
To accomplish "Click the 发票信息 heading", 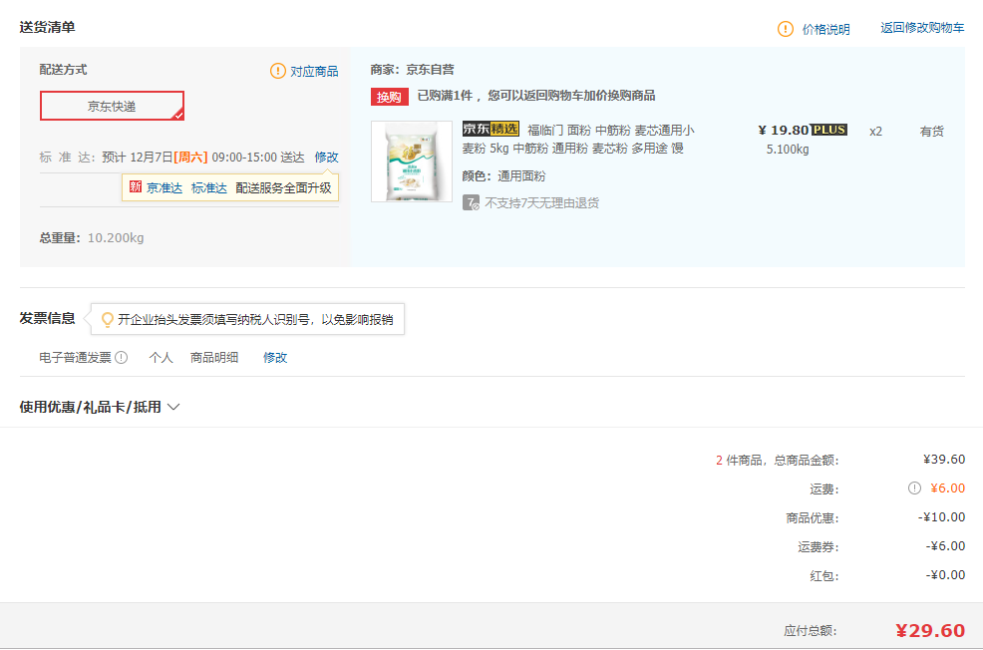I will click(47, 318).
